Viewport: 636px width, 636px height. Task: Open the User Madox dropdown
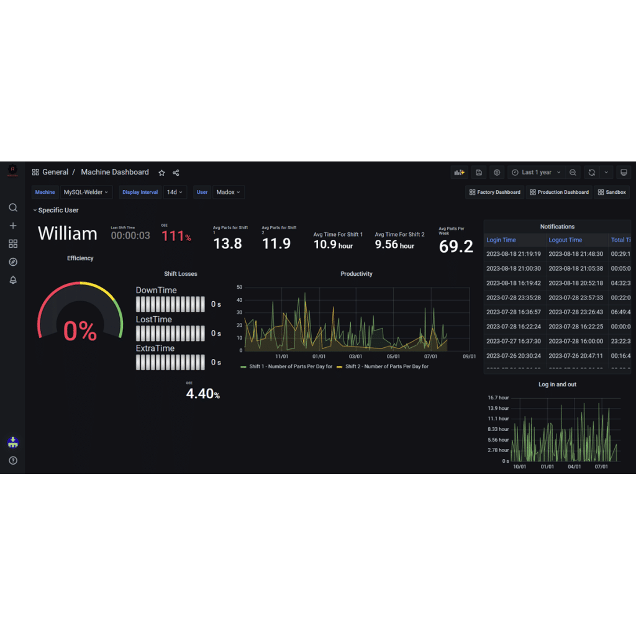229,193
